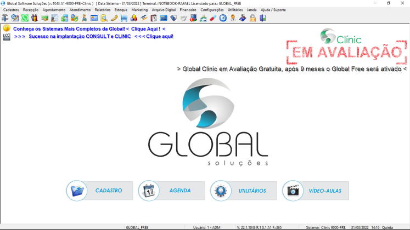Image resolution: width=410 pixels, height=230 pixels.
Task: Click Sistema: Clinic 9000-FRE status entry
Action: click(x=325, y=227)
